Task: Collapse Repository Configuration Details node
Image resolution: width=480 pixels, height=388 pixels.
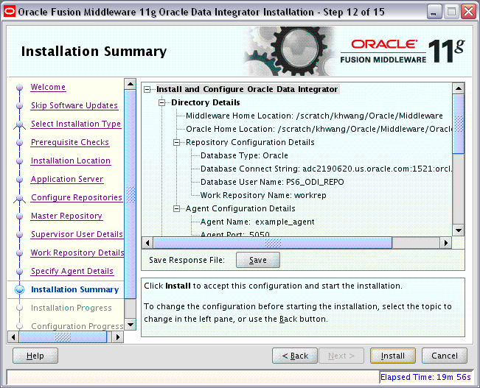Action: [x=177, y=143]
